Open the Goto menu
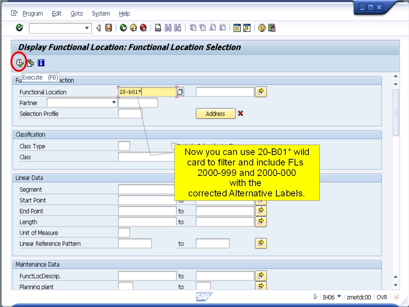Image resolution: width=409 pixels, height=307 pixels. click(x=77, y=14)
